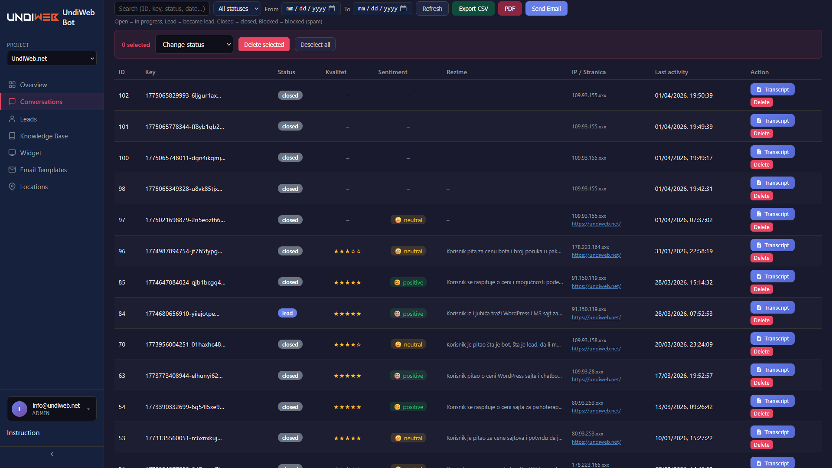
Task: Click the Refresh button
Action: (x=432, y=8)
